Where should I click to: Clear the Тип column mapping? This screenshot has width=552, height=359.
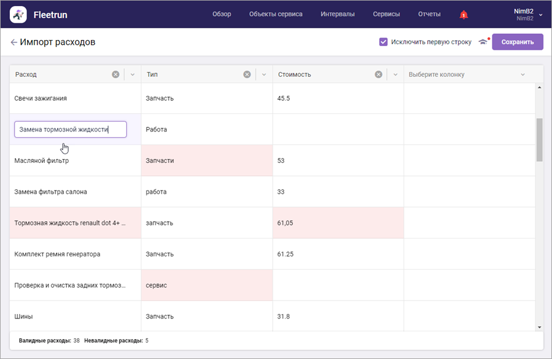[x=247, y=74]
